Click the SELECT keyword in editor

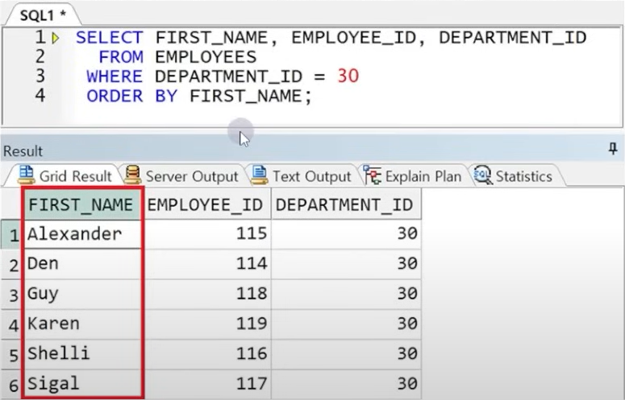109,38
